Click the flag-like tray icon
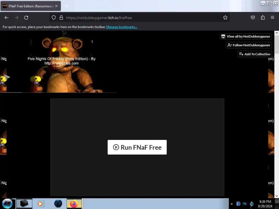Viewport: 279px width, 209px height. click(x=238, y=204)
